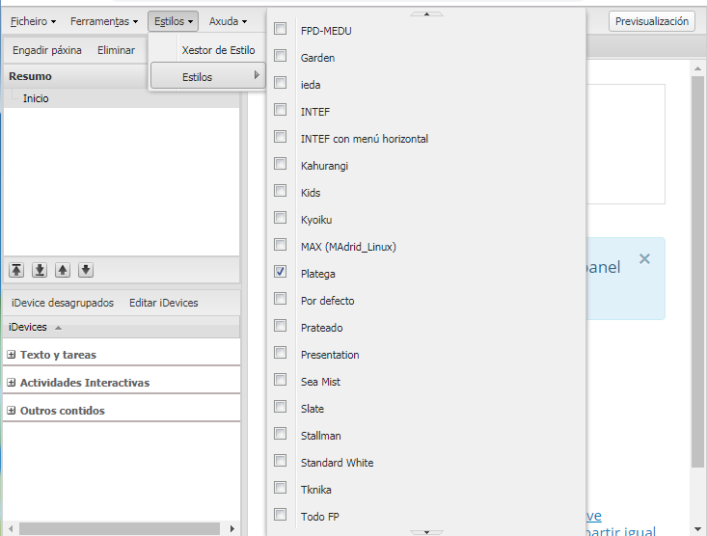
Task: Click the Engadir páxina button
Action: (x=46, y=50)
